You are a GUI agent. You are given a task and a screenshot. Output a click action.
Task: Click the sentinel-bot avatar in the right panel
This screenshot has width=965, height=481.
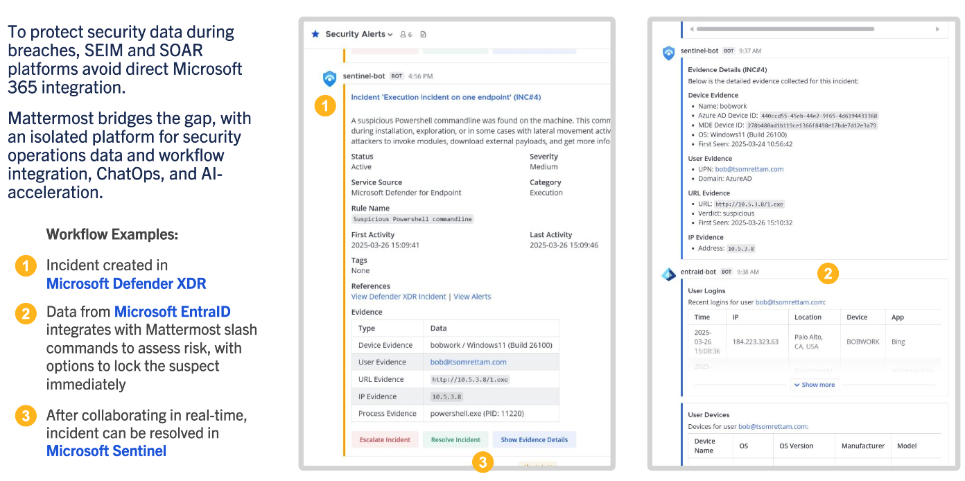668,53
